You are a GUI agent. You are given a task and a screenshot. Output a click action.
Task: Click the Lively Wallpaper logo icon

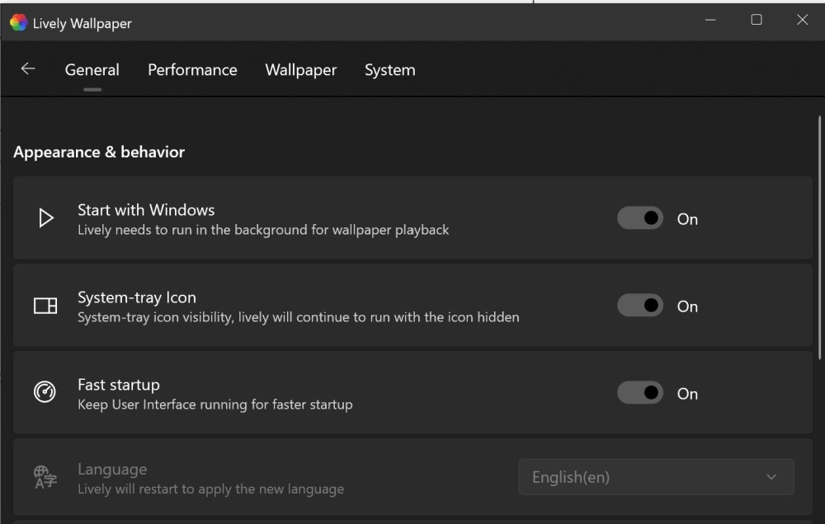(x=18, y=23)
